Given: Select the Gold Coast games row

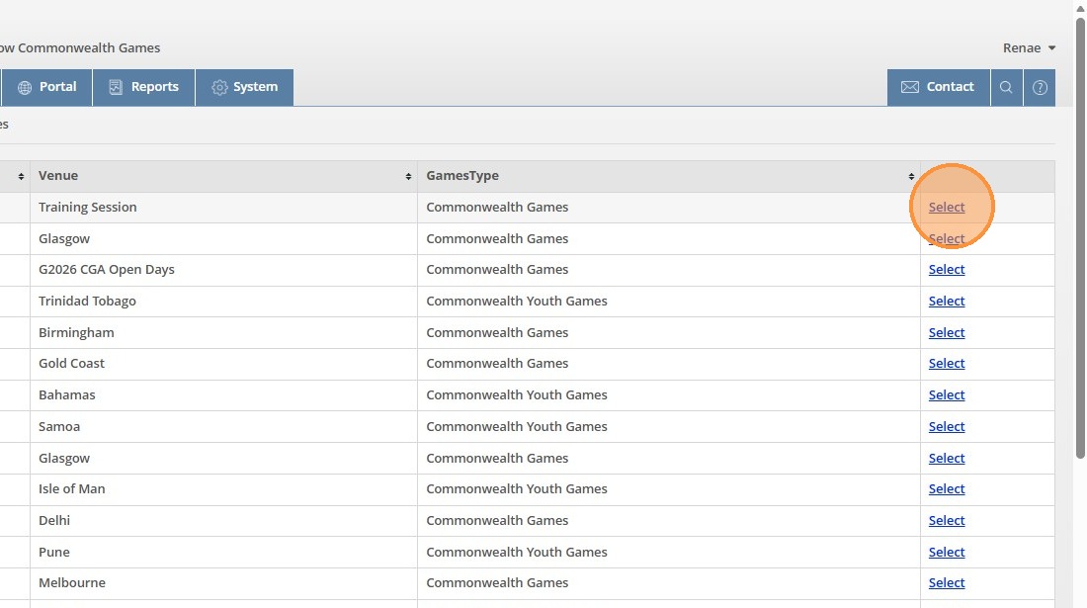Looking at the screenshot, I should point(946,364).
